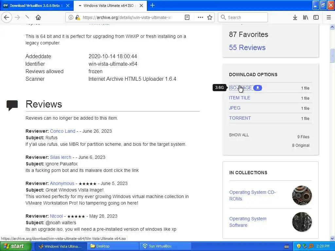Click the 9 Files count

pyautogui.click(x=303, y=137)
